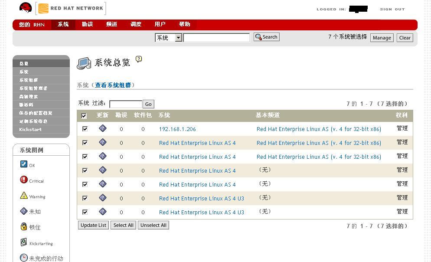Viewport: 431px width, 262px height.
Task: Click the Warning yellow triangle legend icon
Action: coord(24,195)
